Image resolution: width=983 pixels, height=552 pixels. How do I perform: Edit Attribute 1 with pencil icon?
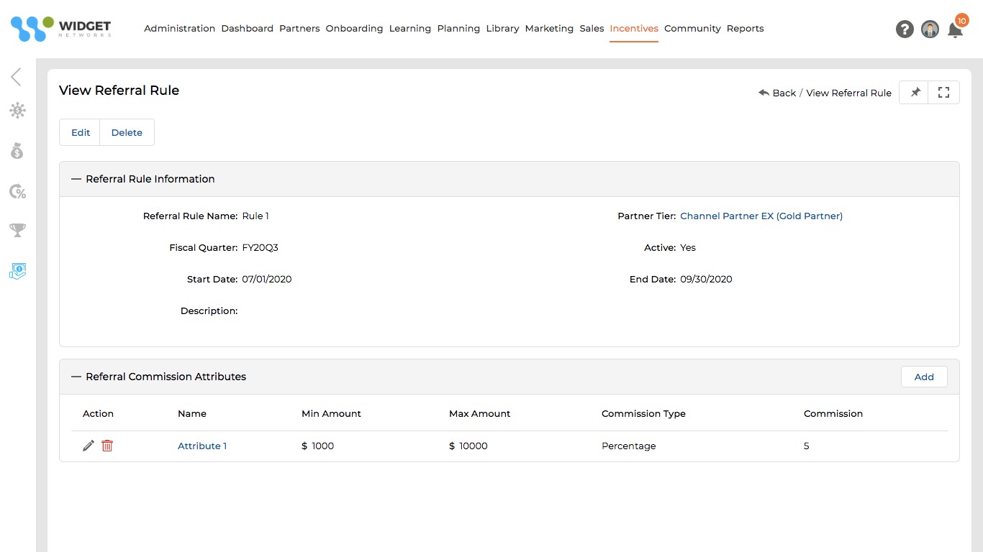pos(89,446)
